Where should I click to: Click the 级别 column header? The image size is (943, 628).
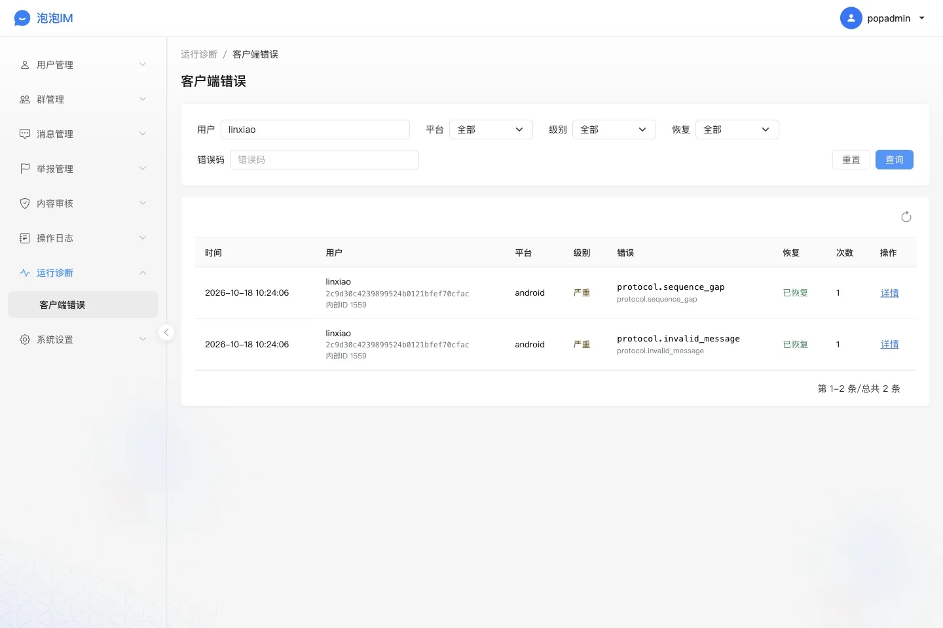(x=582, y=253)
